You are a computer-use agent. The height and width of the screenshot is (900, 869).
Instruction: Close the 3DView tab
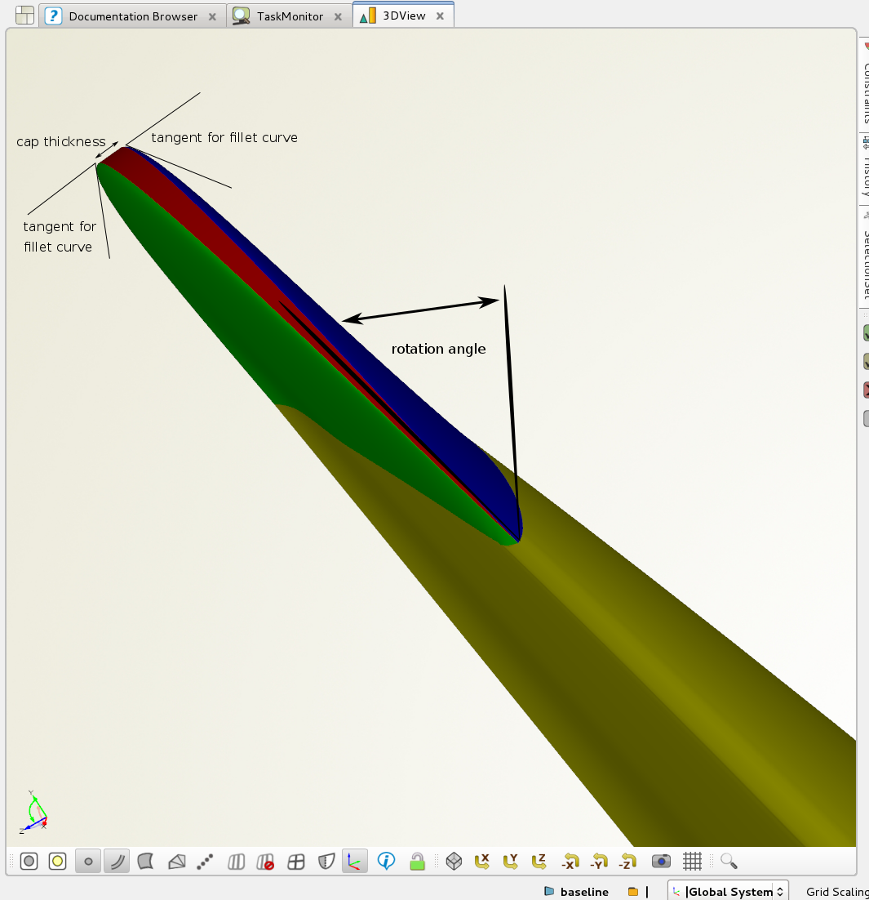tap(440, 16)
